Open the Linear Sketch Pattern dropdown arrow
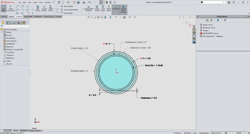The width and height of the screenshot is (250, 134). [x=82, y=10]
